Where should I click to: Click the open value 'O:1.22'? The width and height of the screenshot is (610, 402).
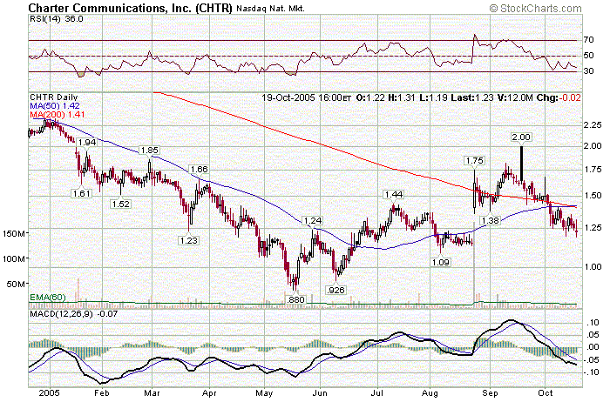coord(370,97)
